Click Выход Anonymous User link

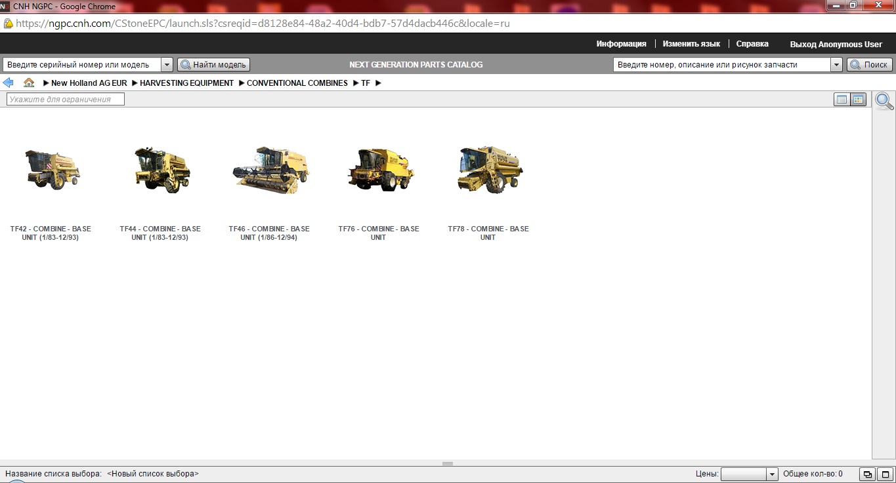(836, 45)
